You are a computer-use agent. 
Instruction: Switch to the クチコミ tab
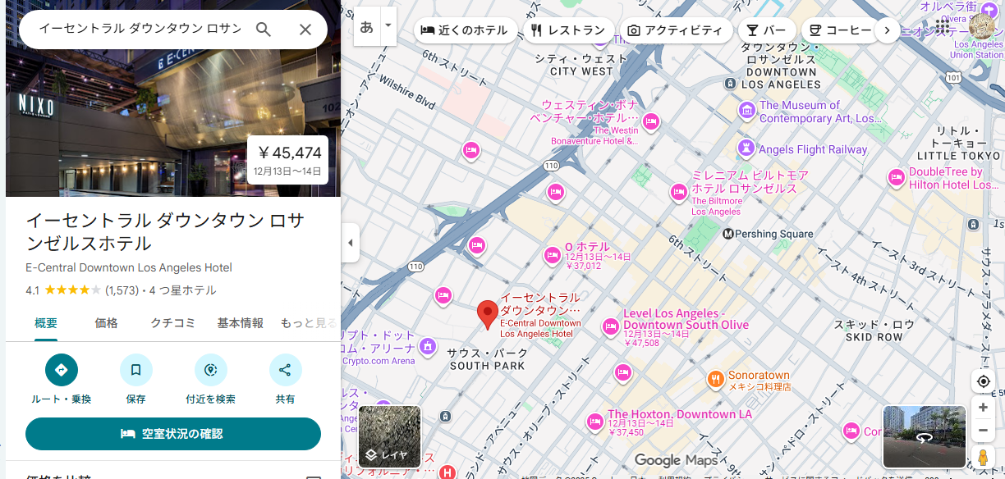[172, 323]
